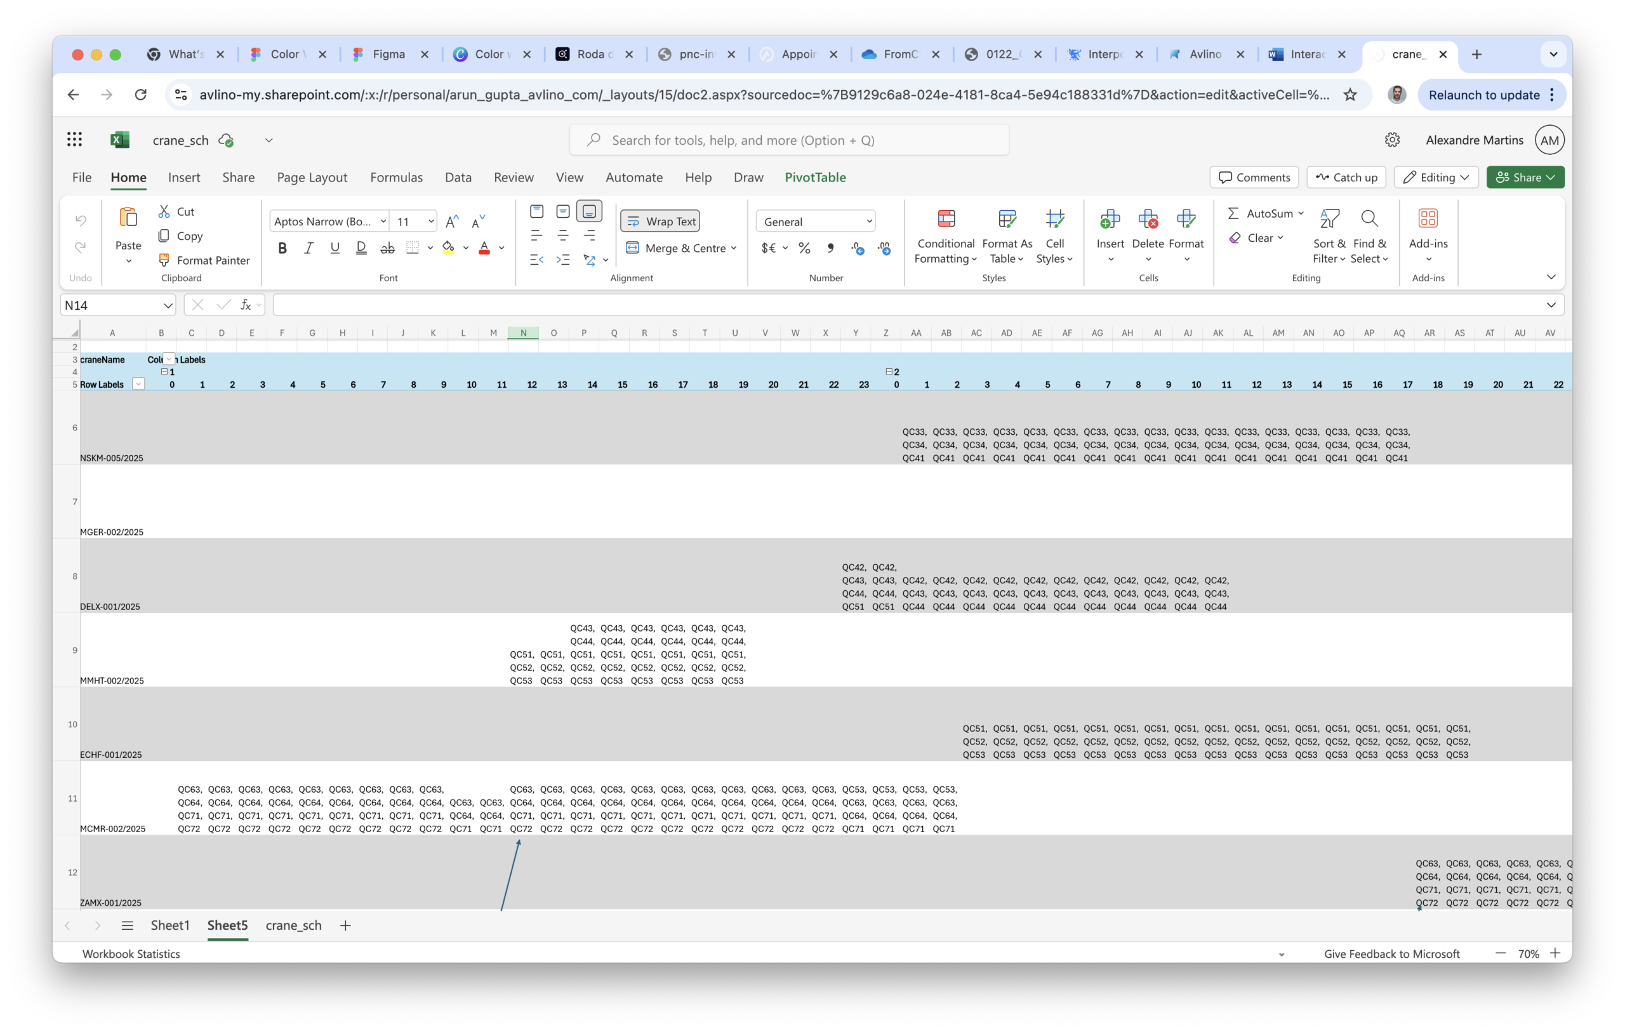This screenshot has width=1625, height=1032.
Task: Click the Undo arrow
Action: [81, 220]
